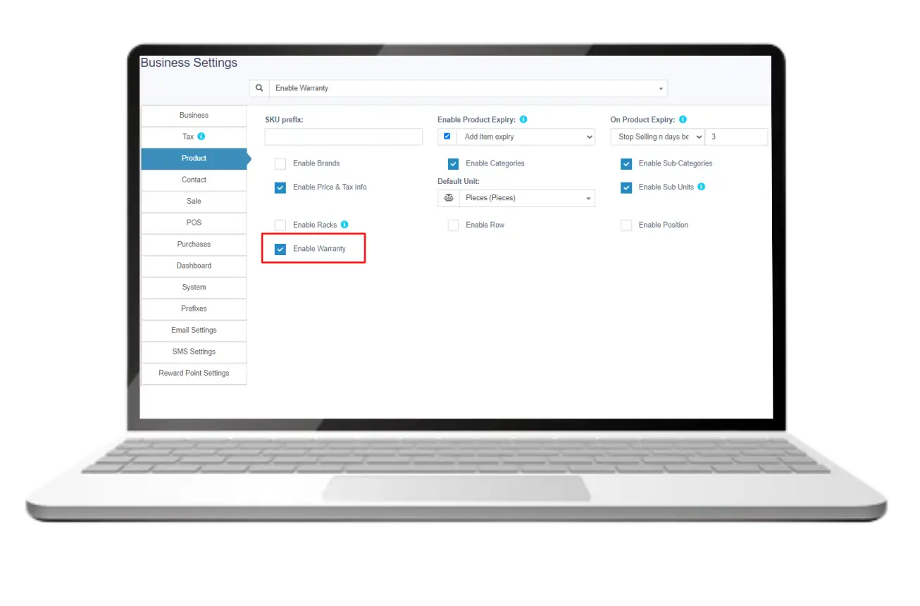Click info icon next to On Product Expiry

(683, 120)
